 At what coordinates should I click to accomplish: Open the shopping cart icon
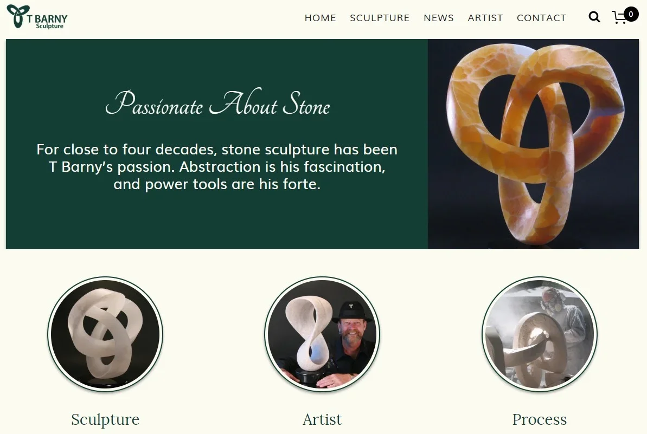[x=619, y=18]
